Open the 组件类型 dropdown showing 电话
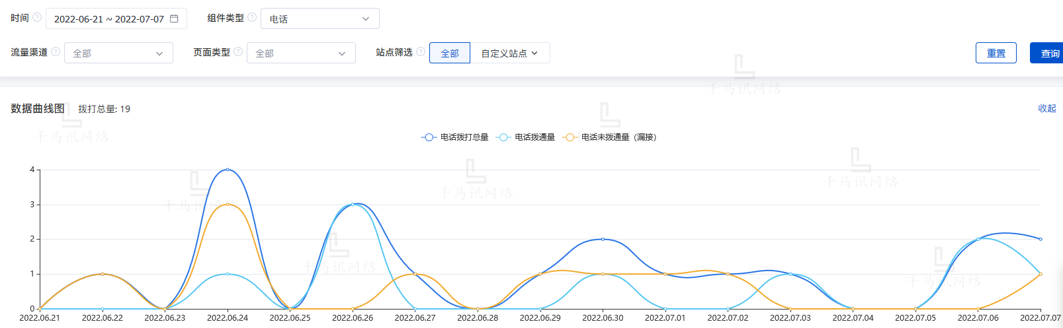This screenshot has width=1063, height=328. pos(319,18)
